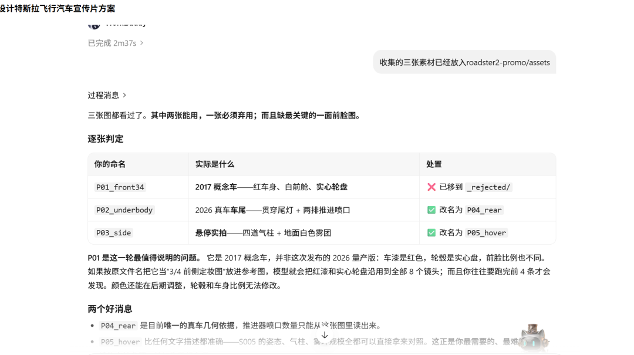Click the robot cat mascot avatar

534,339
